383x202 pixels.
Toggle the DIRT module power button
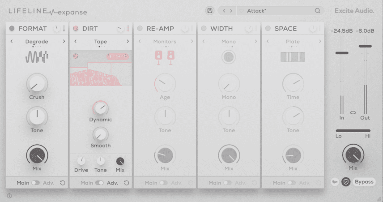pyautogui.click(x=76, y=28)
